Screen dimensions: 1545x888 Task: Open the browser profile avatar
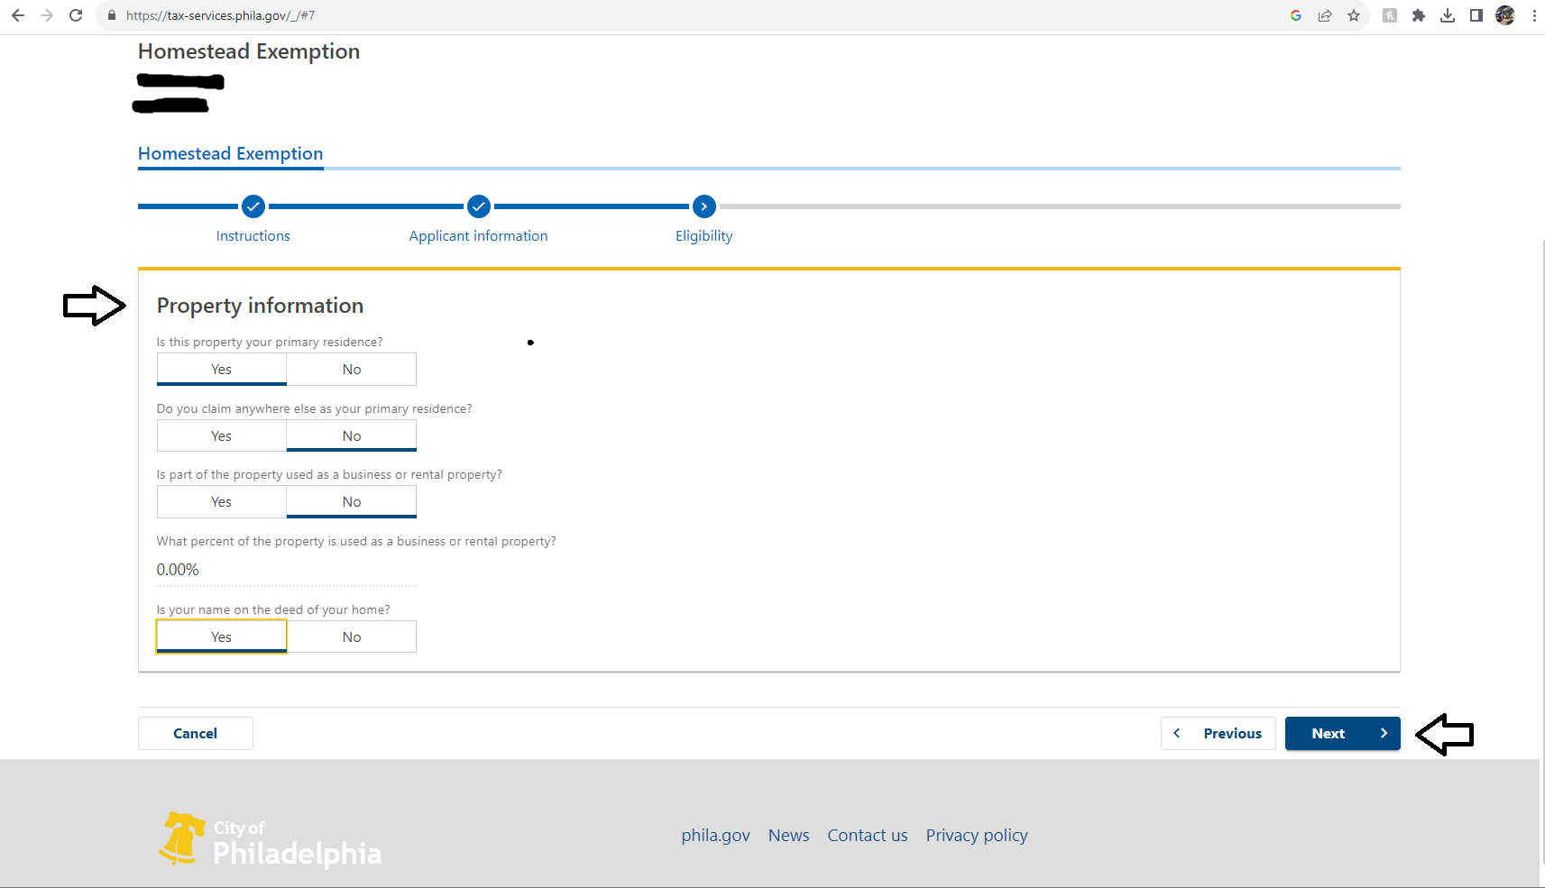tap(1505, 15)
